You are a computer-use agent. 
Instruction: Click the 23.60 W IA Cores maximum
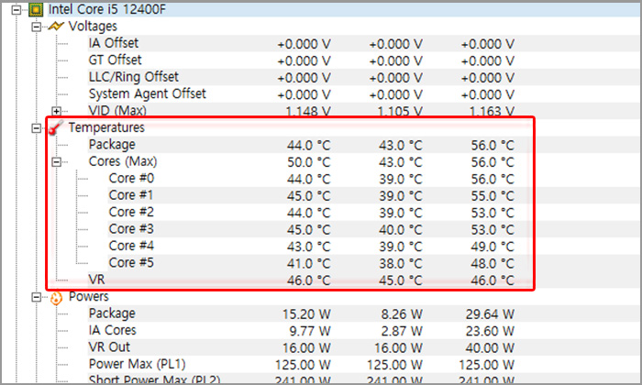(x=490, y=332)
